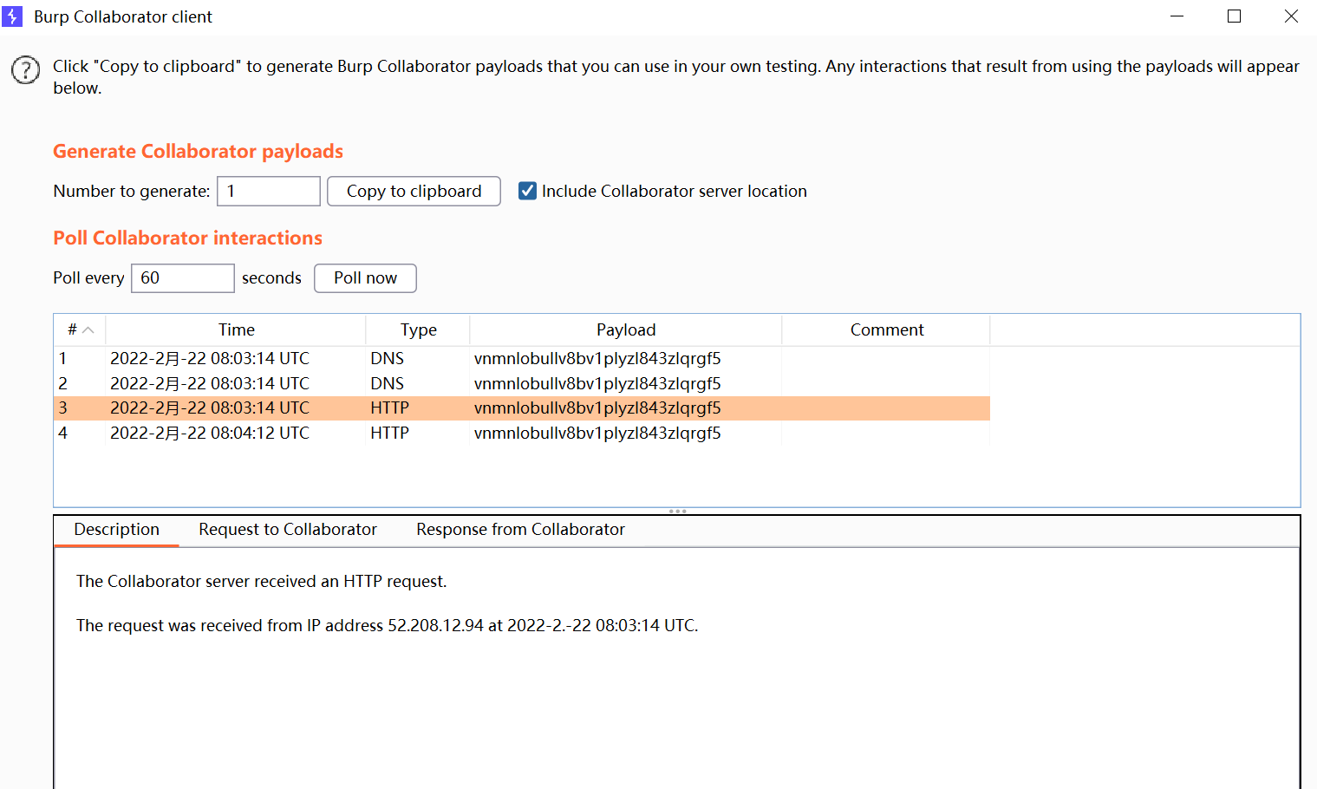
Task: Click the split pane divider handle dots
Action: click(678, 511)
